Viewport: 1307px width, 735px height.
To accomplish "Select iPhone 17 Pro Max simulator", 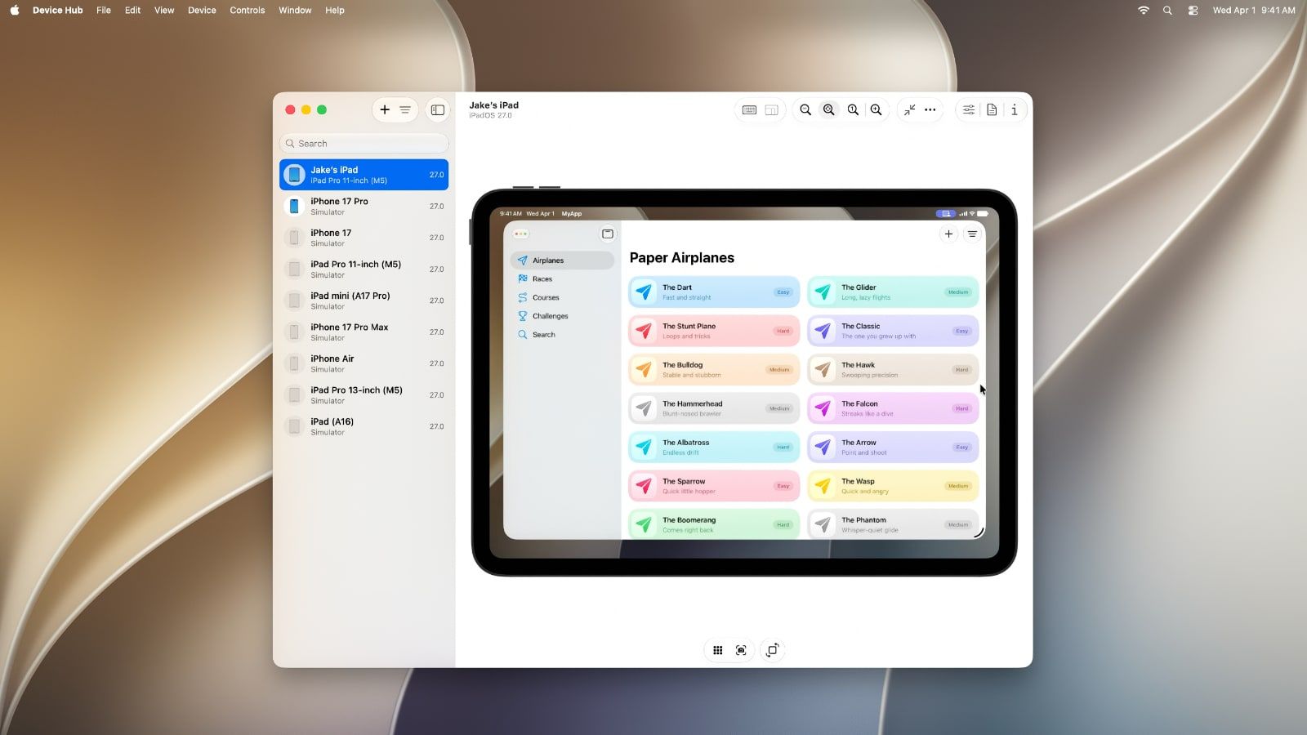I will pos(364,332).
